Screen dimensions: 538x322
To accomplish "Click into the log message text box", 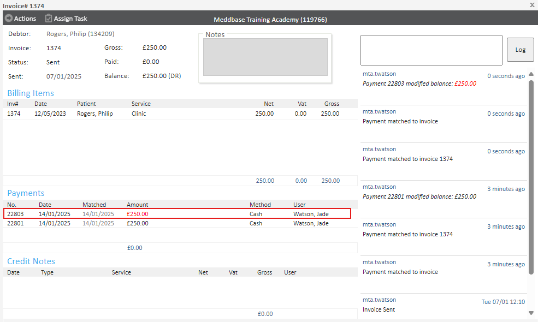I will [431, 50].
